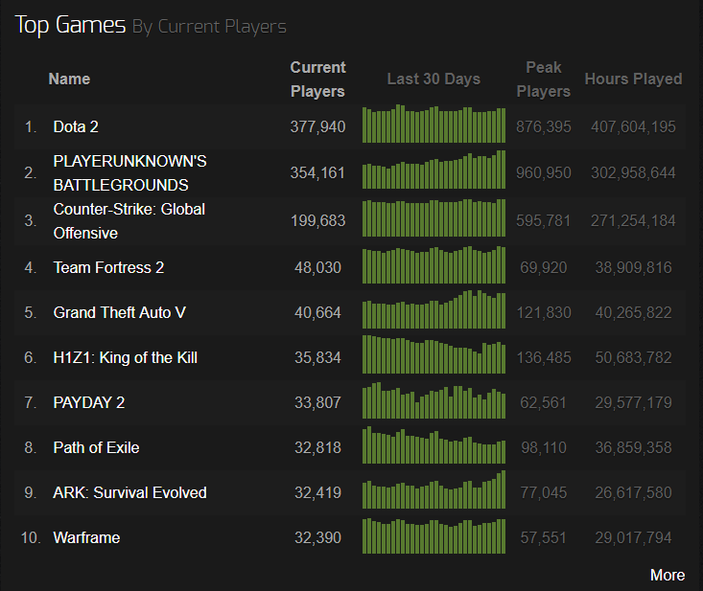Click PAYDAY 2's 30-day bar chart
Image resolution: width=703 pixels, height=591 pixels.
pos(434,401)
